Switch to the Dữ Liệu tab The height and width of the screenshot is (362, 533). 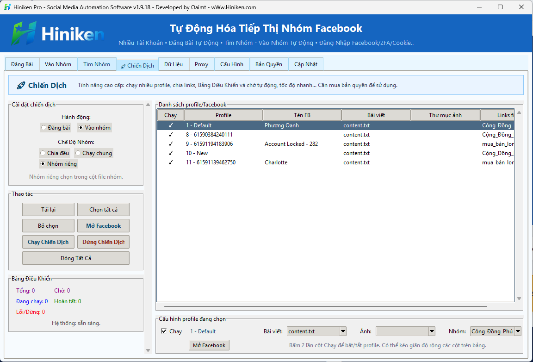(174, 64)
